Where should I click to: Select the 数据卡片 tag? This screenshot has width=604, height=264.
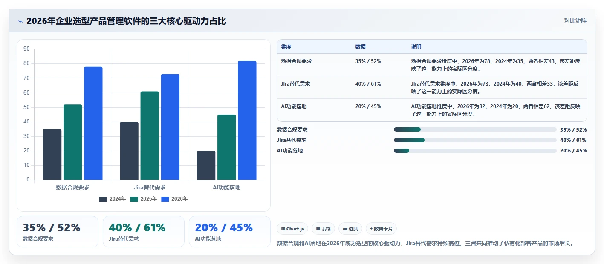coord(381,229)
